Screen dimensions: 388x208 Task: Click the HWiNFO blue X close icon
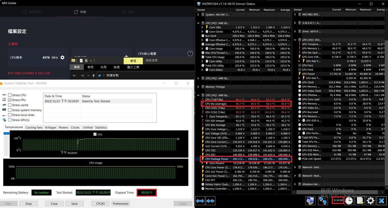point(381,201)
